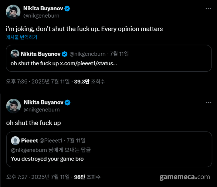Open Nikita Buyanov's avatar on the bottom tweet

[13, 106]
